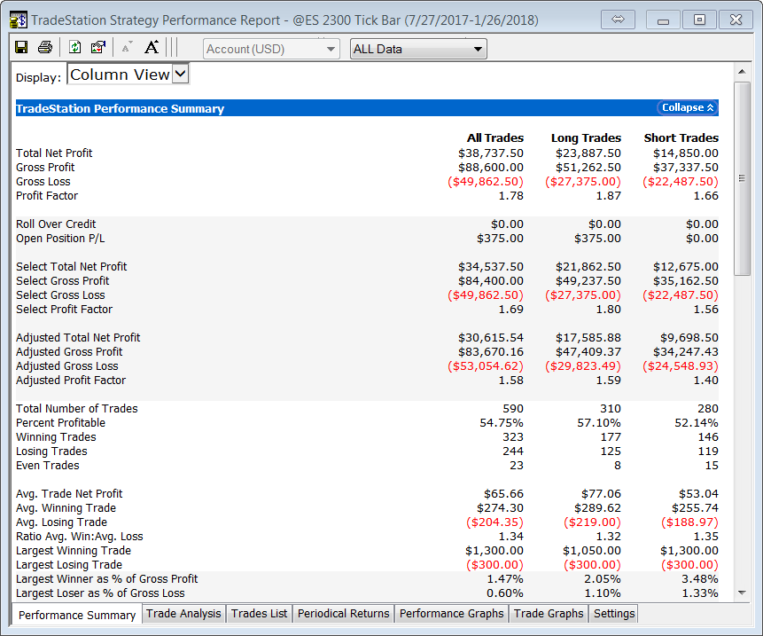Image resolution: width=763 pixels, height=636 pixels.
Task: Click the vertical scrollbar down arrow
Action: click(743, 593)
